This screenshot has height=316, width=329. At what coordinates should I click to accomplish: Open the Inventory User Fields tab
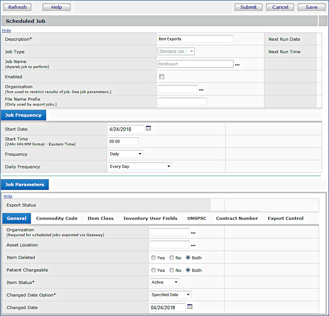(150, 219)
